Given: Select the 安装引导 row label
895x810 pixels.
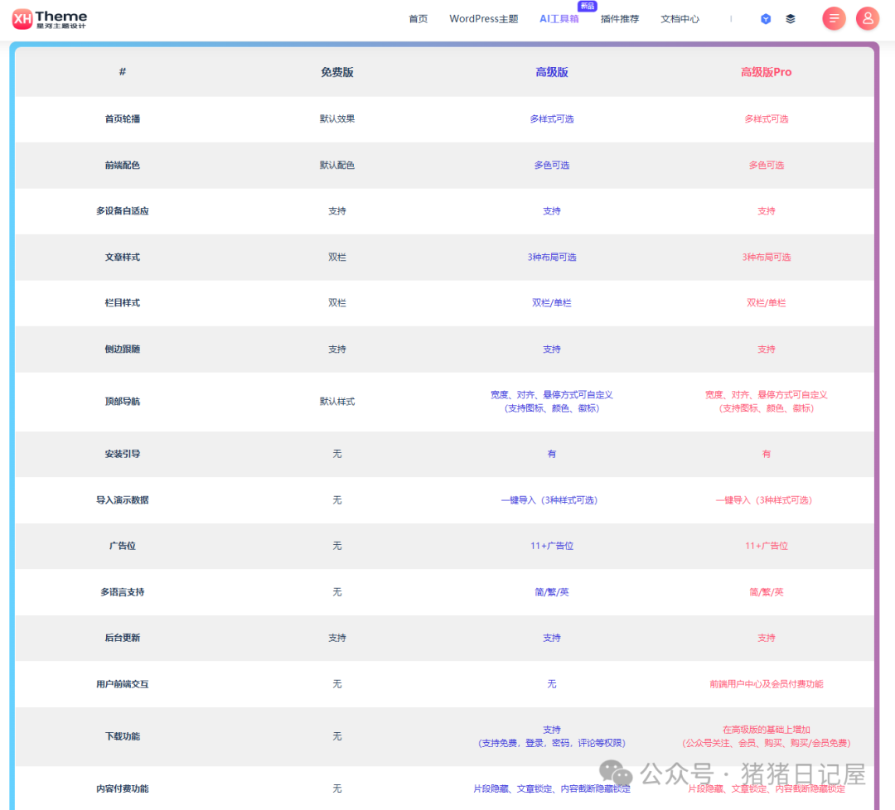Looking at the screenshot, I should click(x=122, y=454).
